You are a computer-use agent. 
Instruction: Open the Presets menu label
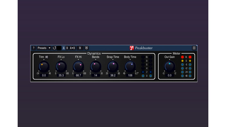42,48
